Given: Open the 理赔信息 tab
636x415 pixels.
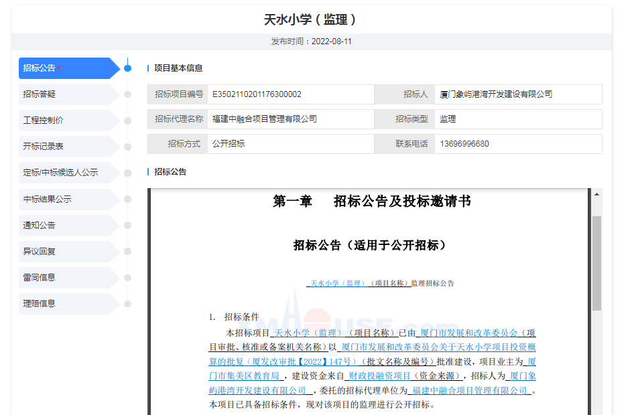Looking at the screenshot, I should [x=66, y=303].
